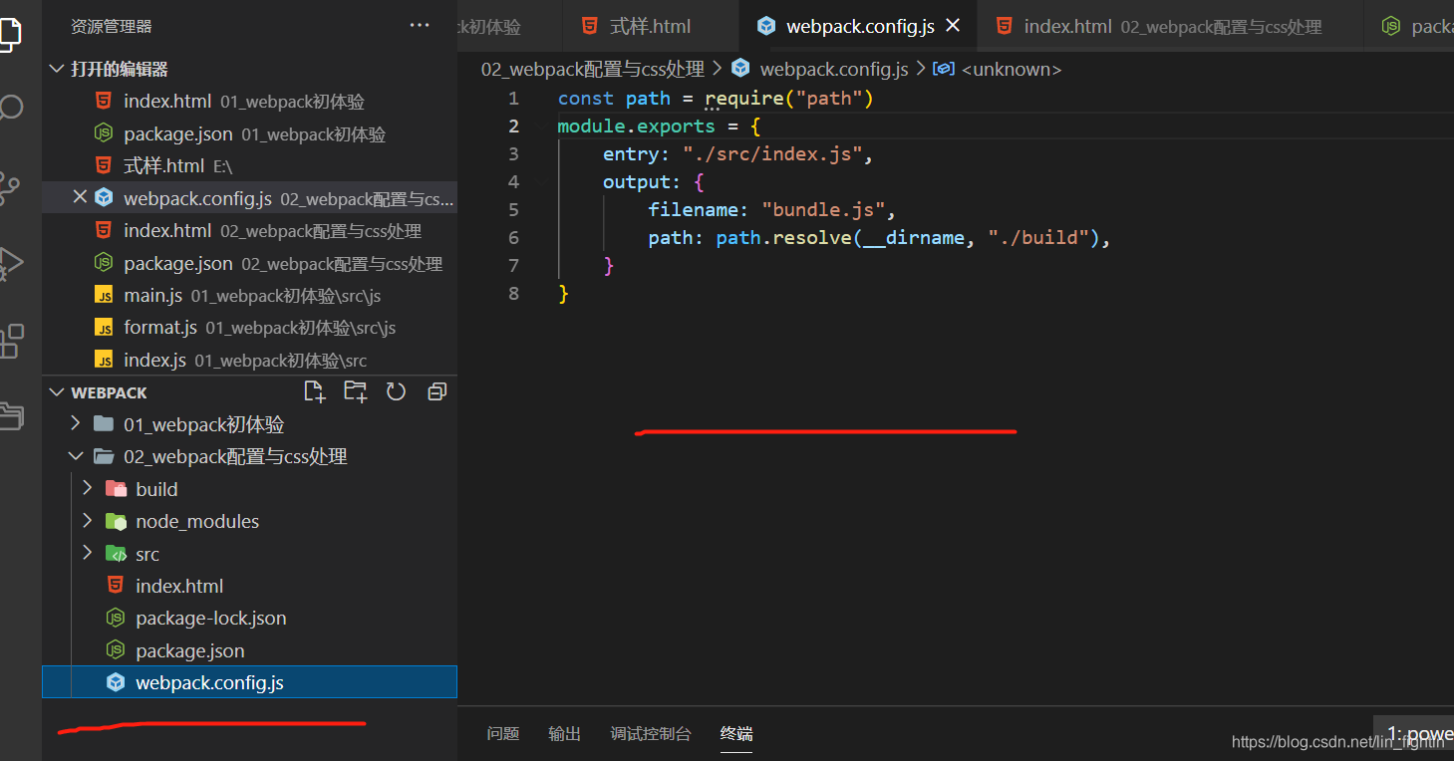The height and width of the screenshot is (761, 1454).
Task: Select webpack.config.js in the WEBPACK file tree
Action: tap(249, 682)
